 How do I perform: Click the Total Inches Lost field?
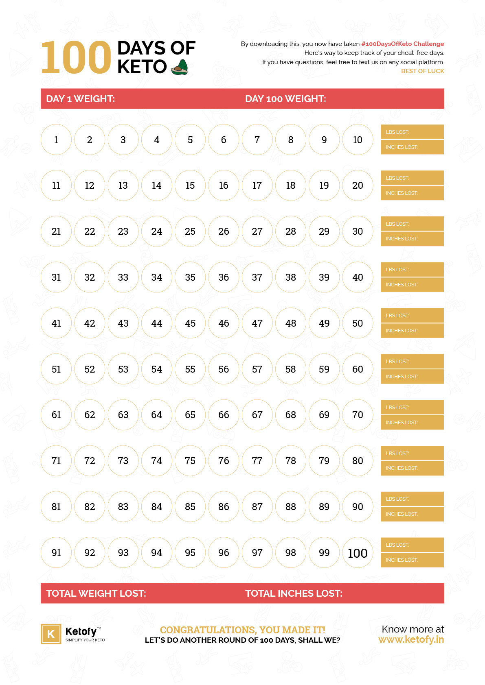click(344, 593)
